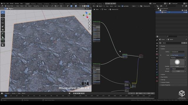Hide Plane object using eye icon
Screen dimensions: 188x105
(184, 12)
